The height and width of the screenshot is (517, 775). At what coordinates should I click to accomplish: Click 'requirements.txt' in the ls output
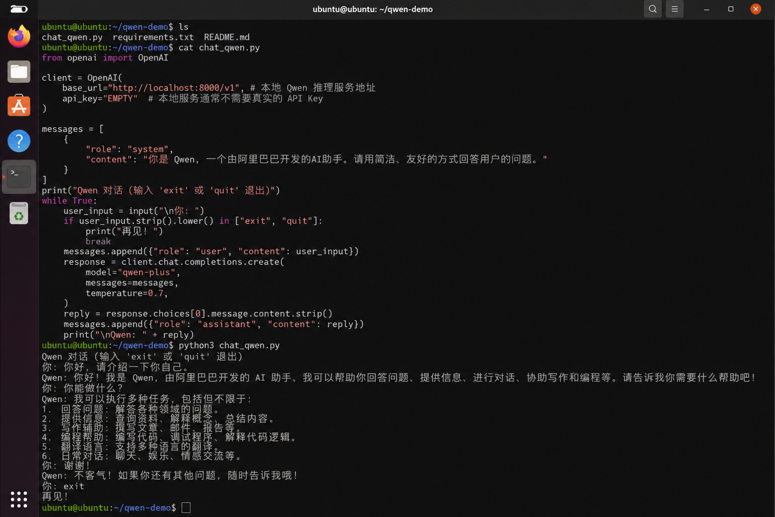[153, 37]
